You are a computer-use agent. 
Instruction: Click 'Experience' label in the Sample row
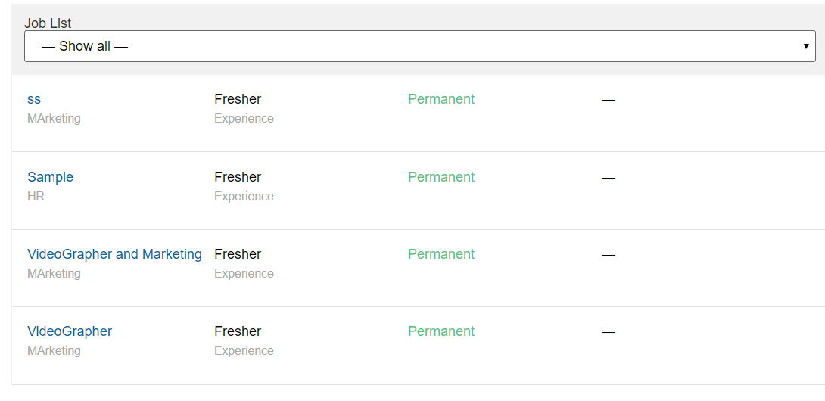click(244, 197)
